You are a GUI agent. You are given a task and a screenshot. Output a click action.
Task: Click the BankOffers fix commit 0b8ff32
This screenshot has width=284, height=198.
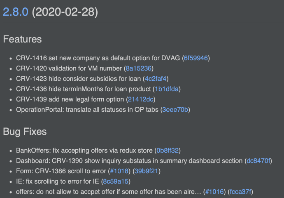(168, 150)
